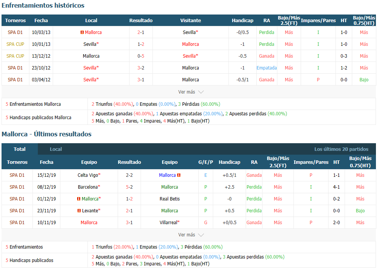This screenshot has width=379, height=270.
Task: Select SPA CUP cell for 13/12/12
Action: (x=15, y=56)
